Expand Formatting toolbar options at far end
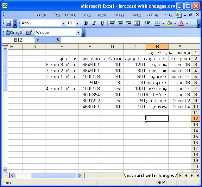 tap(198, 24)
